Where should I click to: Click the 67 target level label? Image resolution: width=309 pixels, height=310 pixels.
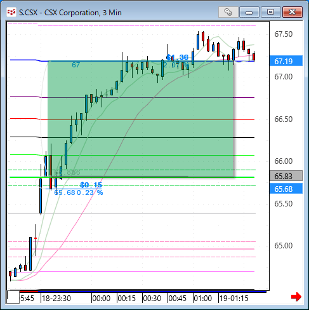[x=76, y=65]
